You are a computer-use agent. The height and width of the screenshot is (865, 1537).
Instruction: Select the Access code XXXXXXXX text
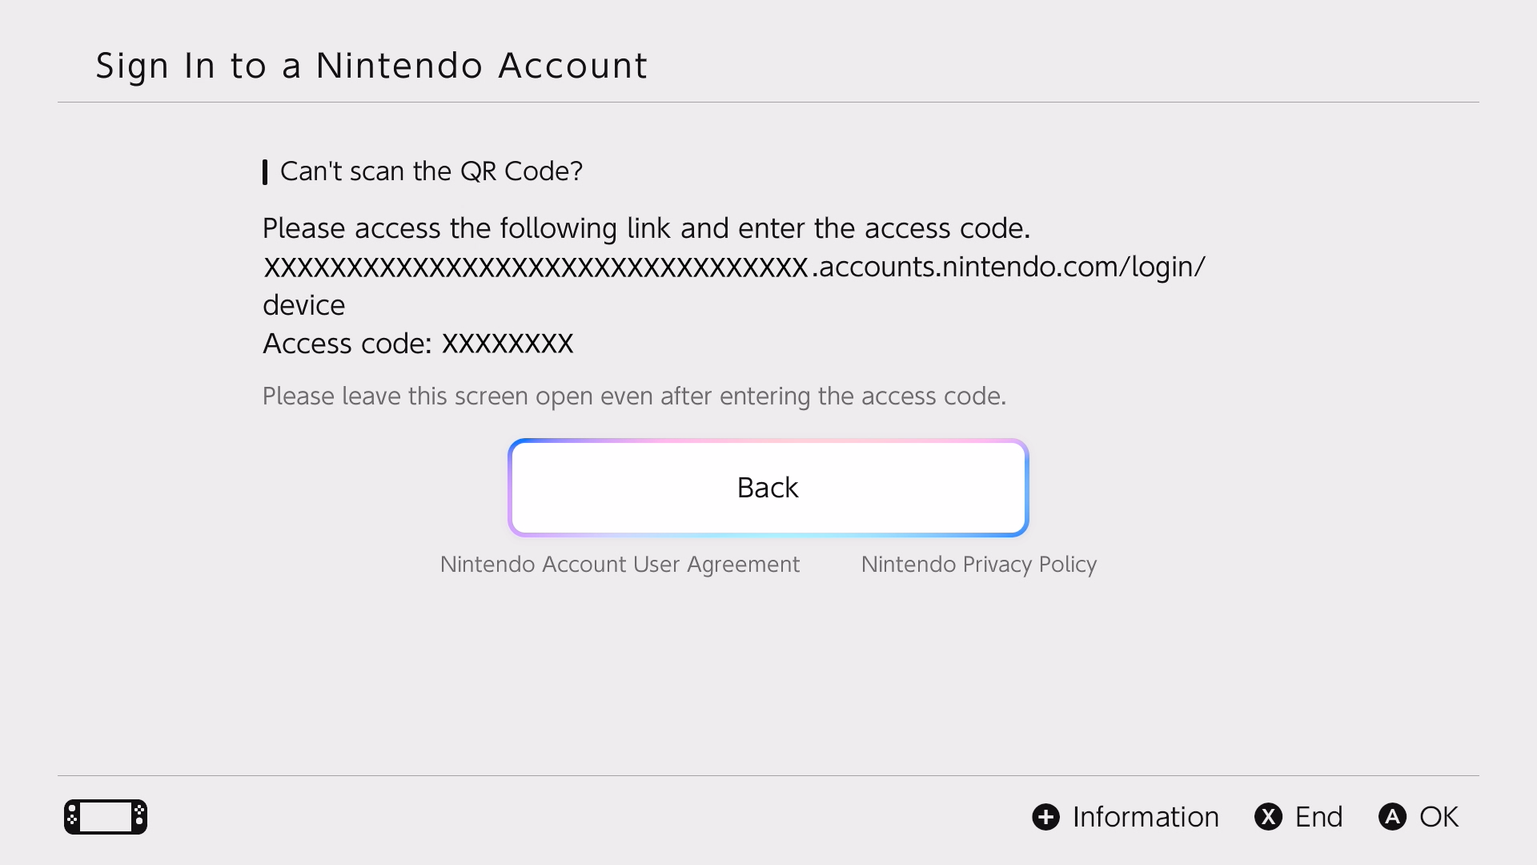[x=418, y=343]
